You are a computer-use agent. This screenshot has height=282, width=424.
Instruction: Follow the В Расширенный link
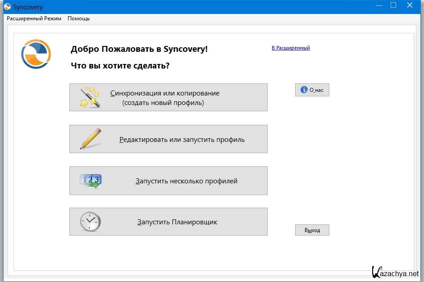[291, 48]
